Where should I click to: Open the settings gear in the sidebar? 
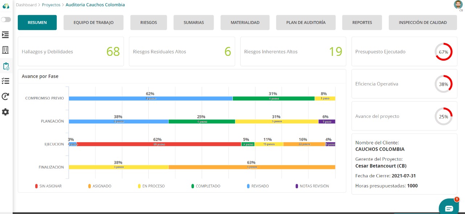pos(5,112)
